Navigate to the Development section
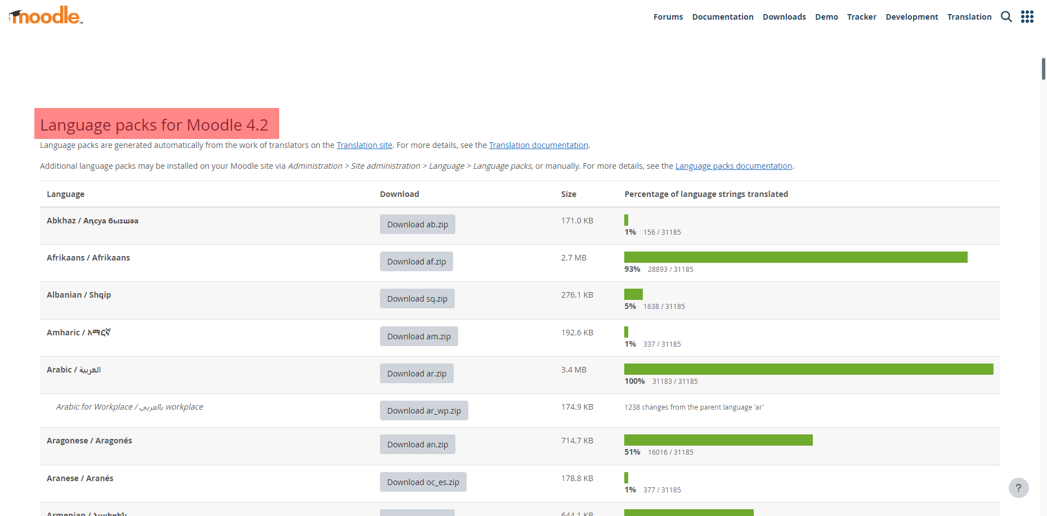 point(912,17)
